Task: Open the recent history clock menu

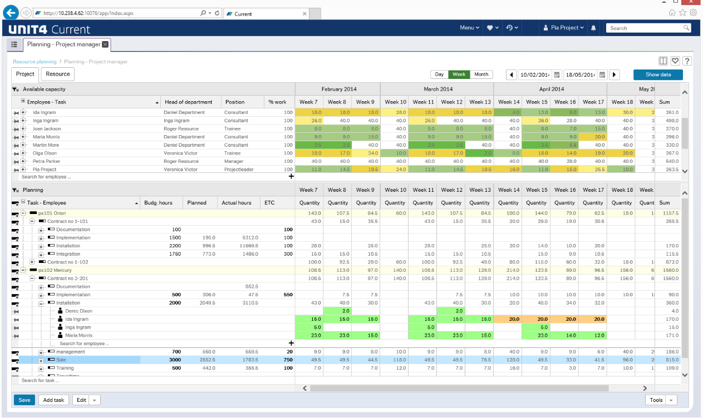Action: coord(512,28)
